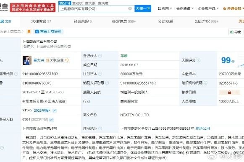The image size is (244, 162).
Task: Click the 附近公司 link
Action: (202, 129)
